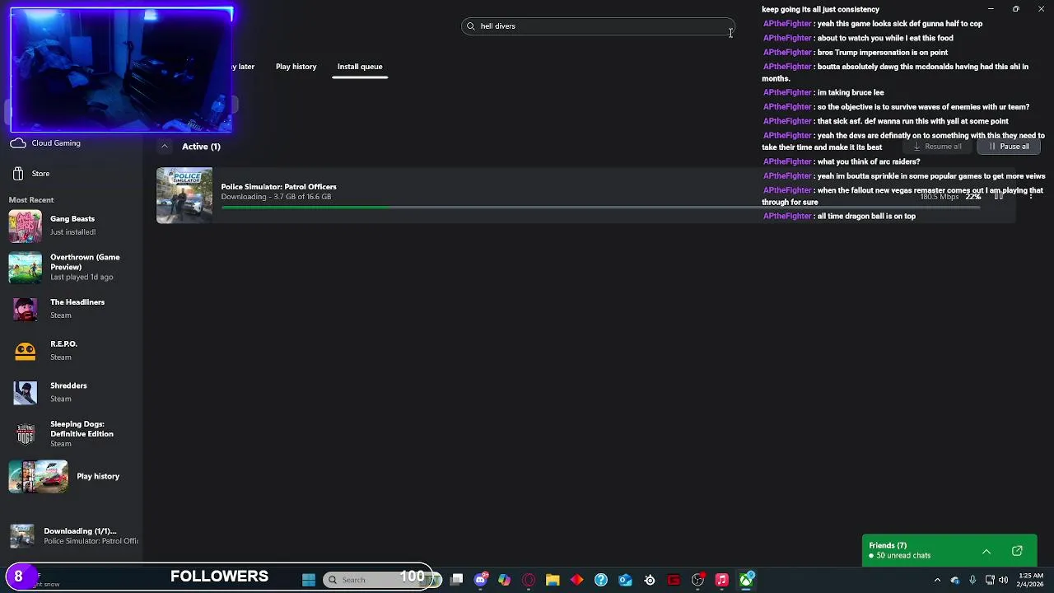Open Shredders from the recent list
The width and height of the screenshot is (1054, 593).
[x=72, y=392]
